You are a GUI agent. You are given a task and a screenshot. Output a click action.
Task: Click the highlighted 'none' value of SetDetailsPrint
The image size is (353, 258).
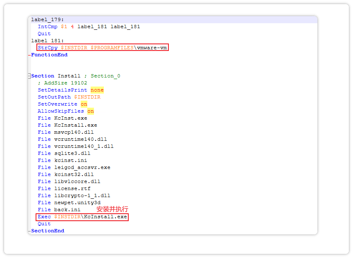(x=97, y=90)
